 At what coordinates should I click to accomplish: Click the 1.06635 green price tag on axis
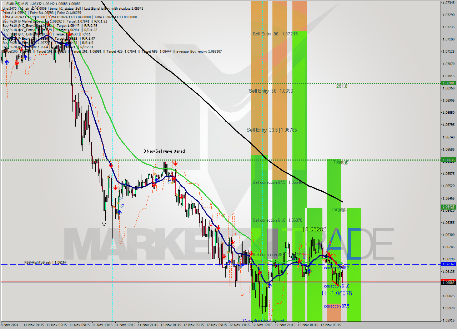point(448,159)
